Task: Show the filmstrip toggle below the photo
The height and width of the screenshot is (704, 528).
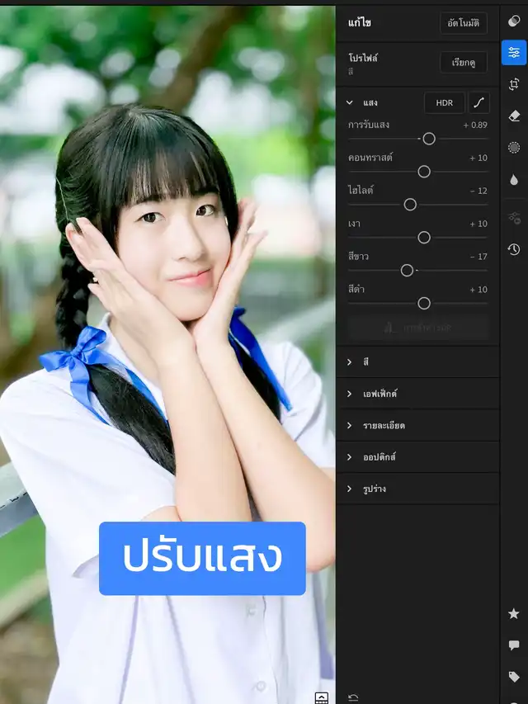Action: (x=322, y=697)
